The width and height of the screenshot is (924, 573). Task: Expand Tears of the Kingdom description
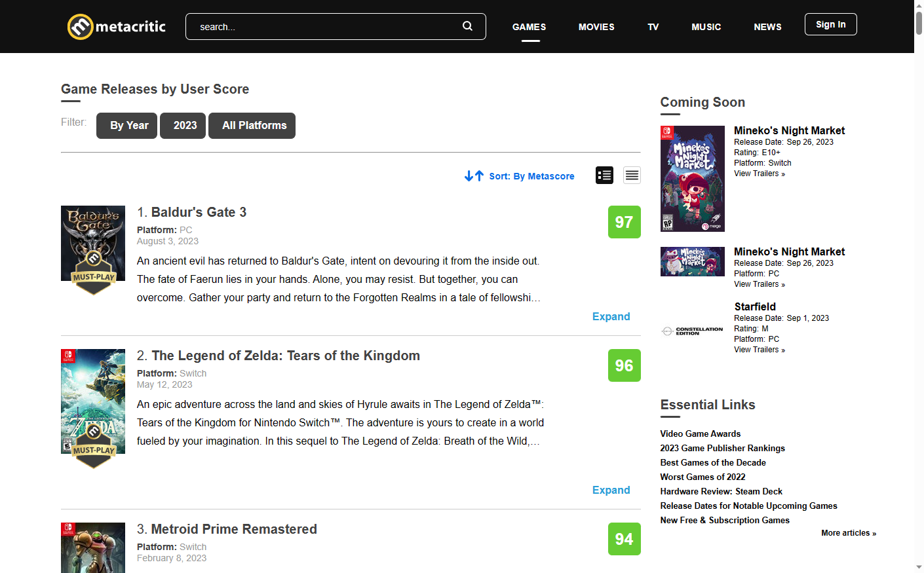point(611,490)
